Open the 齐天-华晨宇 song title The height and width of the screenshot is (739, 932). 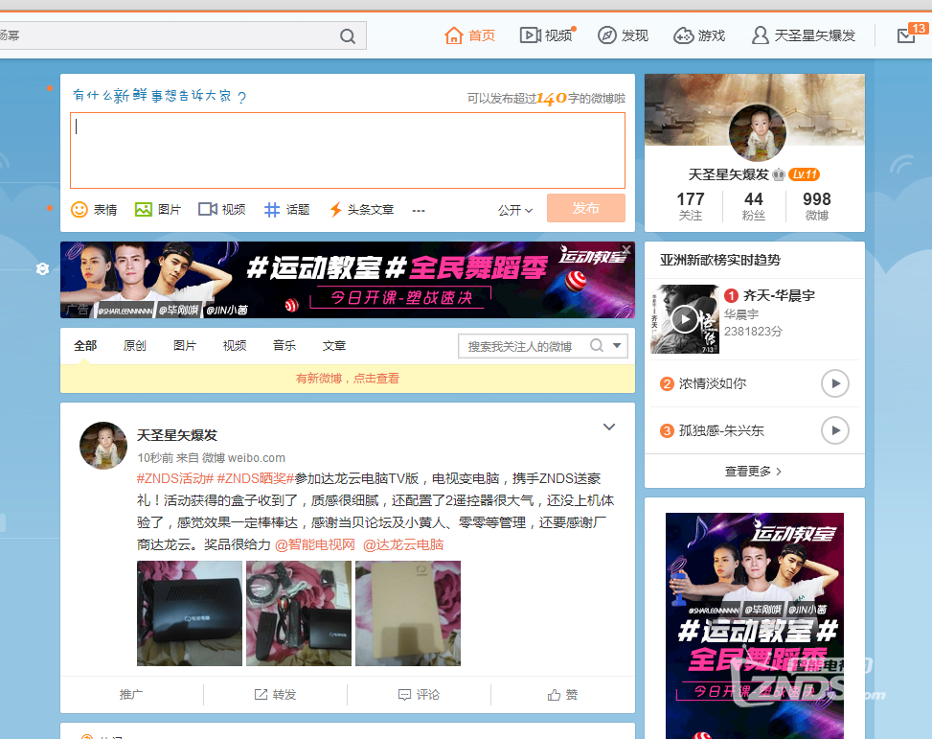click(x=780, y=296)
